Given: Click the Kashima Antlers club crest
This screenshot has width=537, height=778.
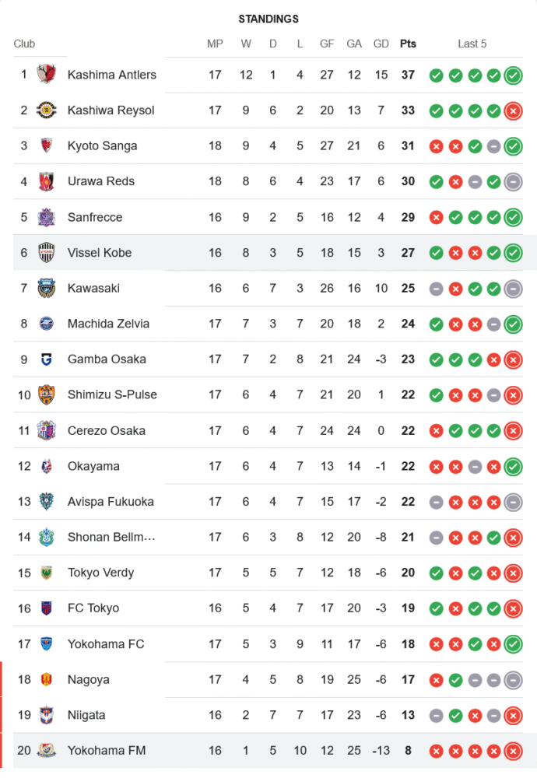Looking at the screenshot, I should [47, 75].
